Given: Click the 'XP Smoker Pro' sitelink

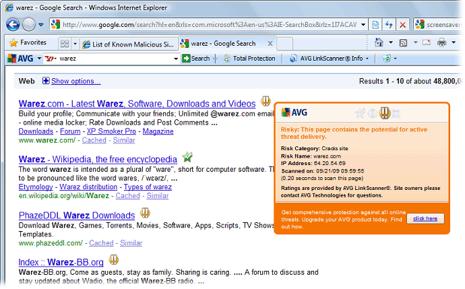Looking at the screenshot, I should pyautogui.click(x=111, y=131).
